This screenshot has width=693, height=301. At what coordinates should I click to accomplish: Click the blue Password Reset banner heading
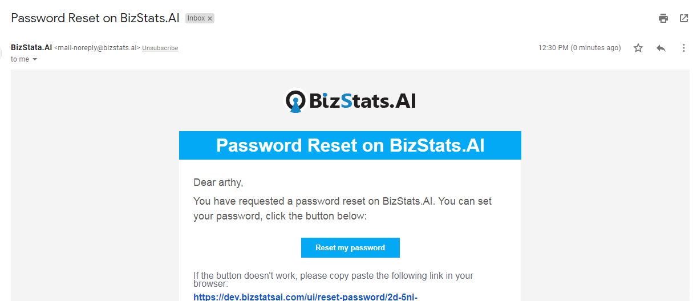(x=350, y=145)
